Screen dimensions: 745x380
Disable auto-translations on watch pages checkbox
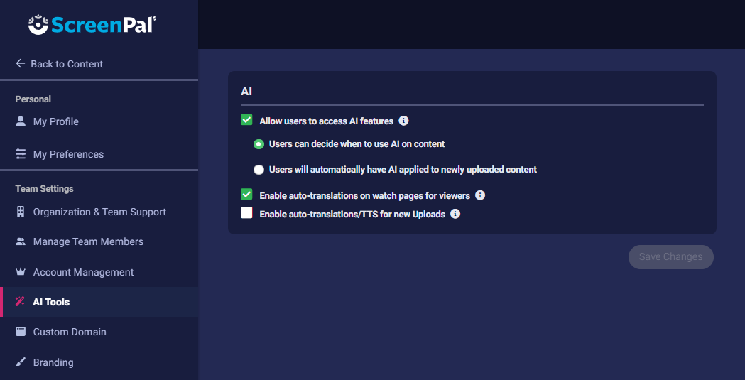(x=247, y=195)
